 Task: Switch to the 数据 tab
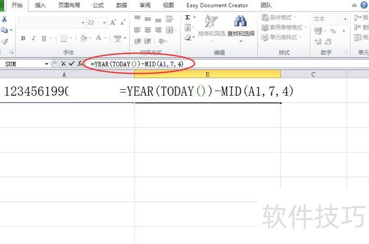pyautogui.click(x=121, y=5)
